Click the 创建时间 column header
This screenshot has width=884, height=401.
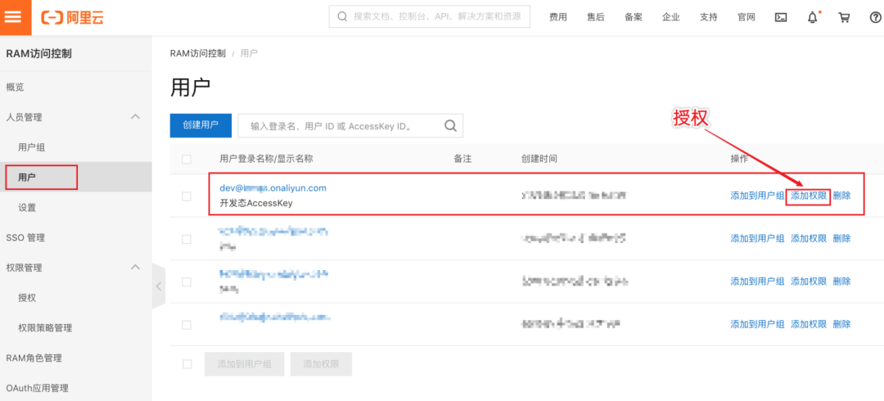(x=539, y=159)
